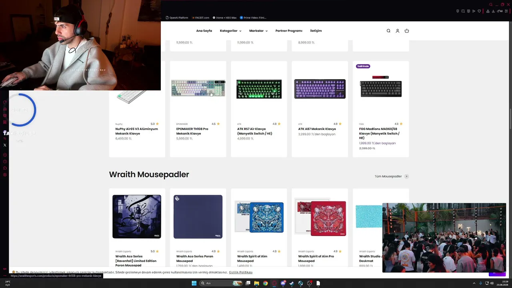Click the EPOMAKER TH108 Pro keyboard image

point(198,88)
